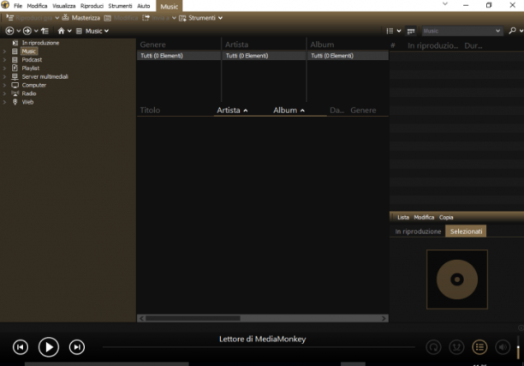
Task: Switch to the Selezionati tab
Action: 466,231
